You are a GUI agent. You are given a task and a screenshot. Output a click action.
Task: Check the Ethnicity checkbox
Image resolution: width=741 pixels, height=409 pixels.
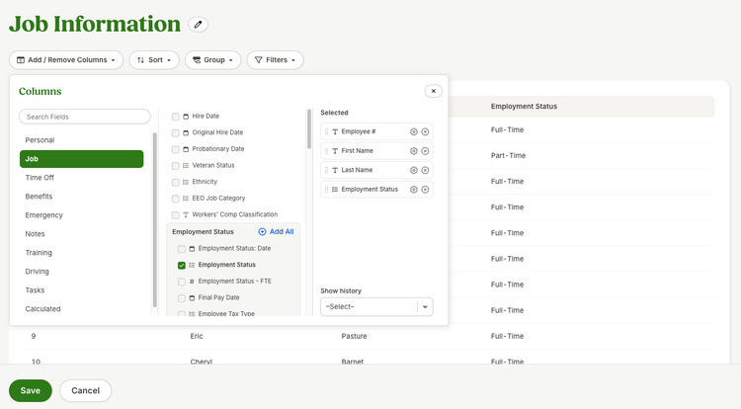coord(175,183)
